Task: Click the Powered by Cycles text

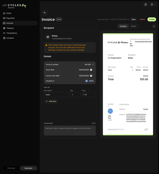Action: pyautogui.click(x=116, y=129)
